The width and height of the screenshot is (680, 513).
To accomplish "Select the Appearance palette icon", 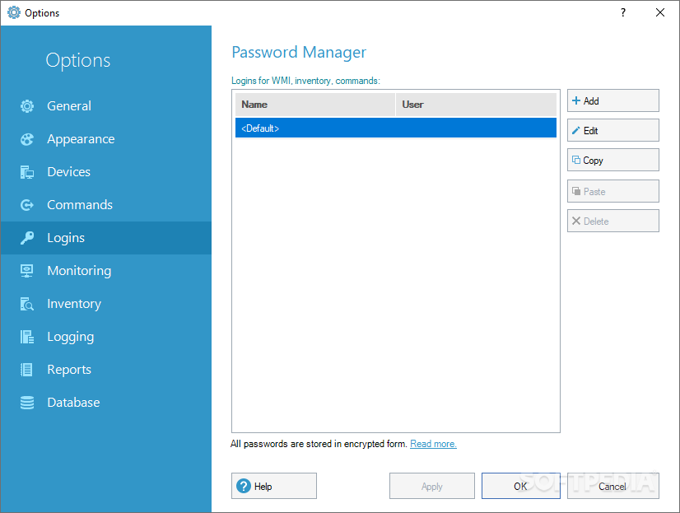I will coord(27,139).
